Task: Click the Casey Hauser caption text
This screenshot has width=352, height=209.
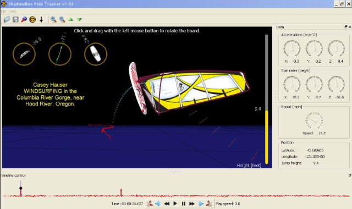Action: (x=50, y=94)
